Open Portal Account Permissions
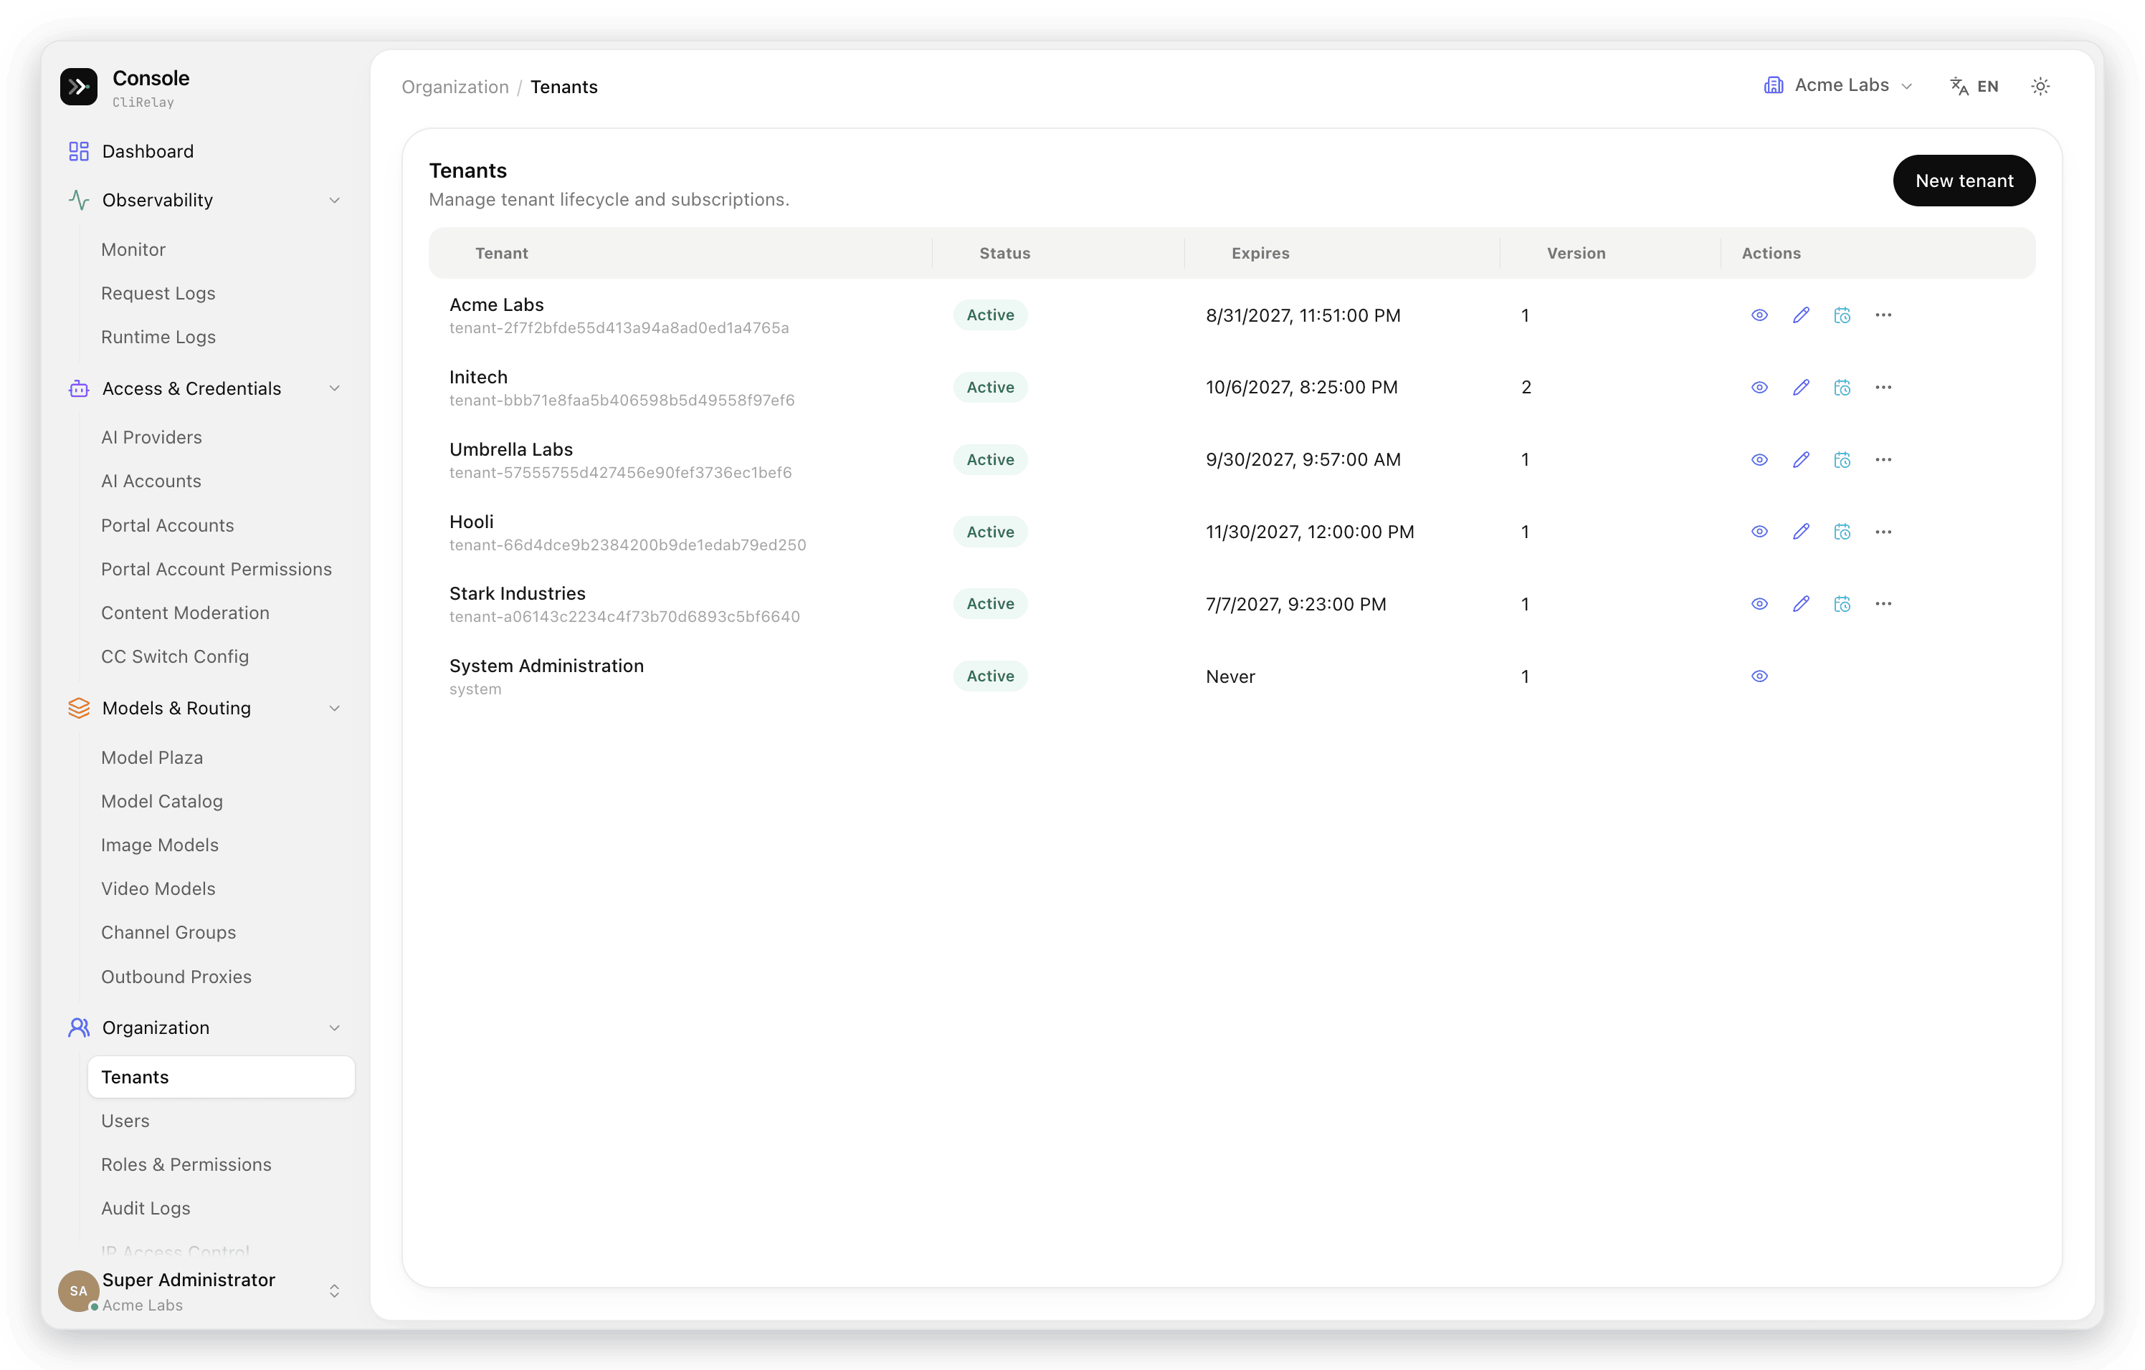This screenshot has width=2145, height=1370. point(217,569)
